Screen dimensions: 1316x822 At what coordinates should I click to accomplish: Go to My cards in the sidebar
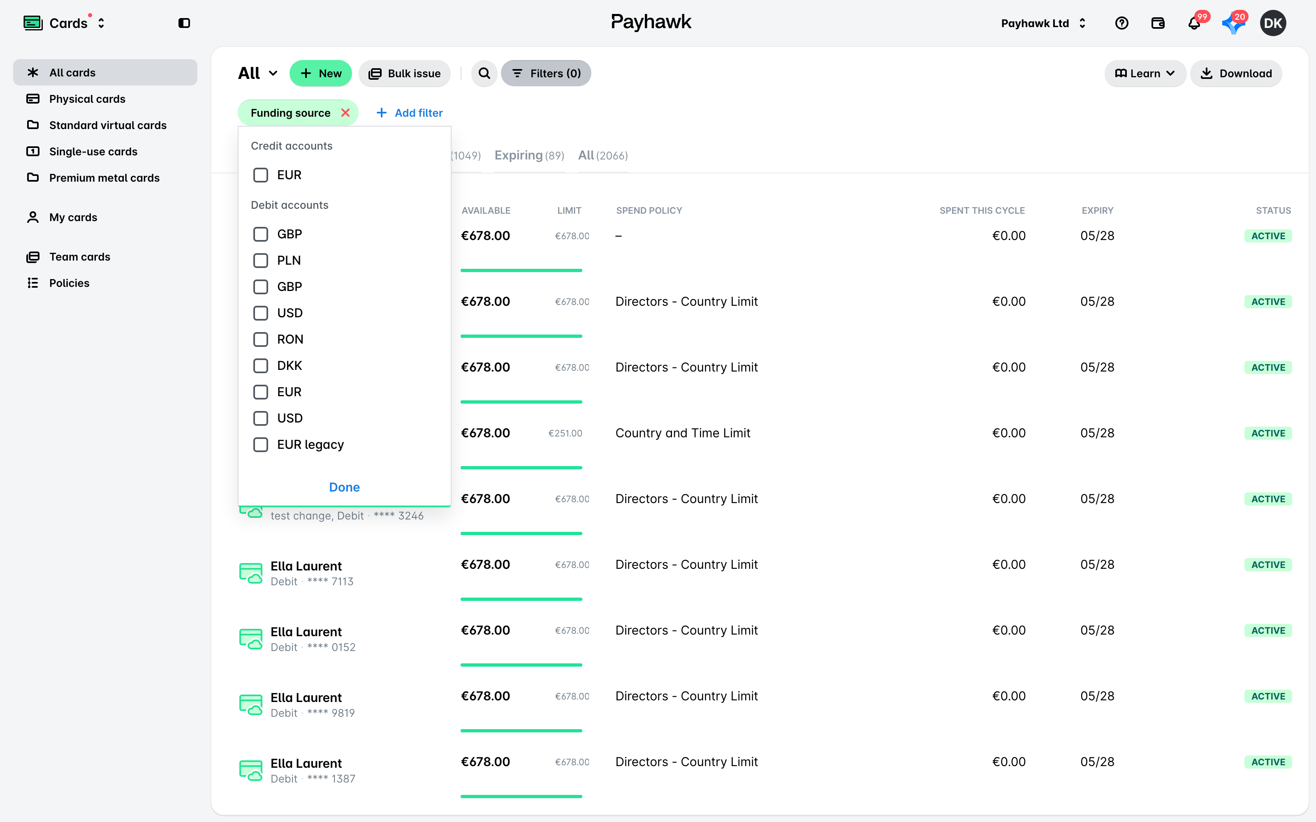[105, 217]
